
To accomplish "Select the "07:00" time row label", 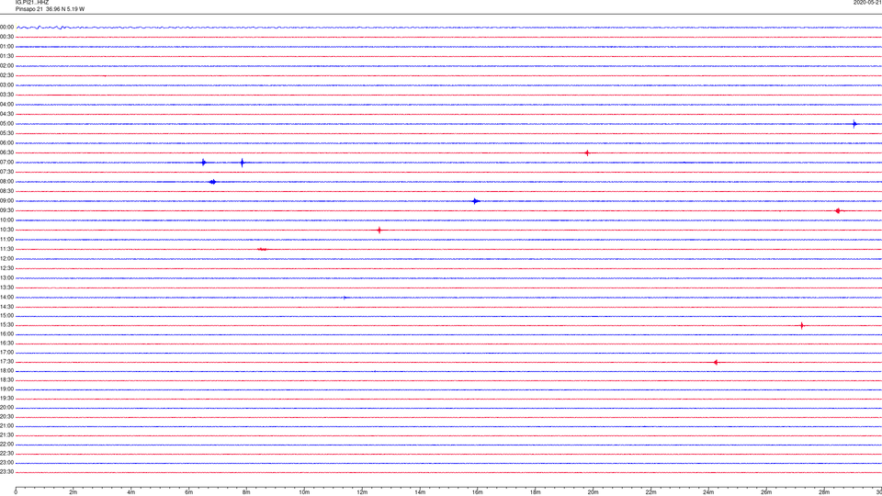I will 6,163.
